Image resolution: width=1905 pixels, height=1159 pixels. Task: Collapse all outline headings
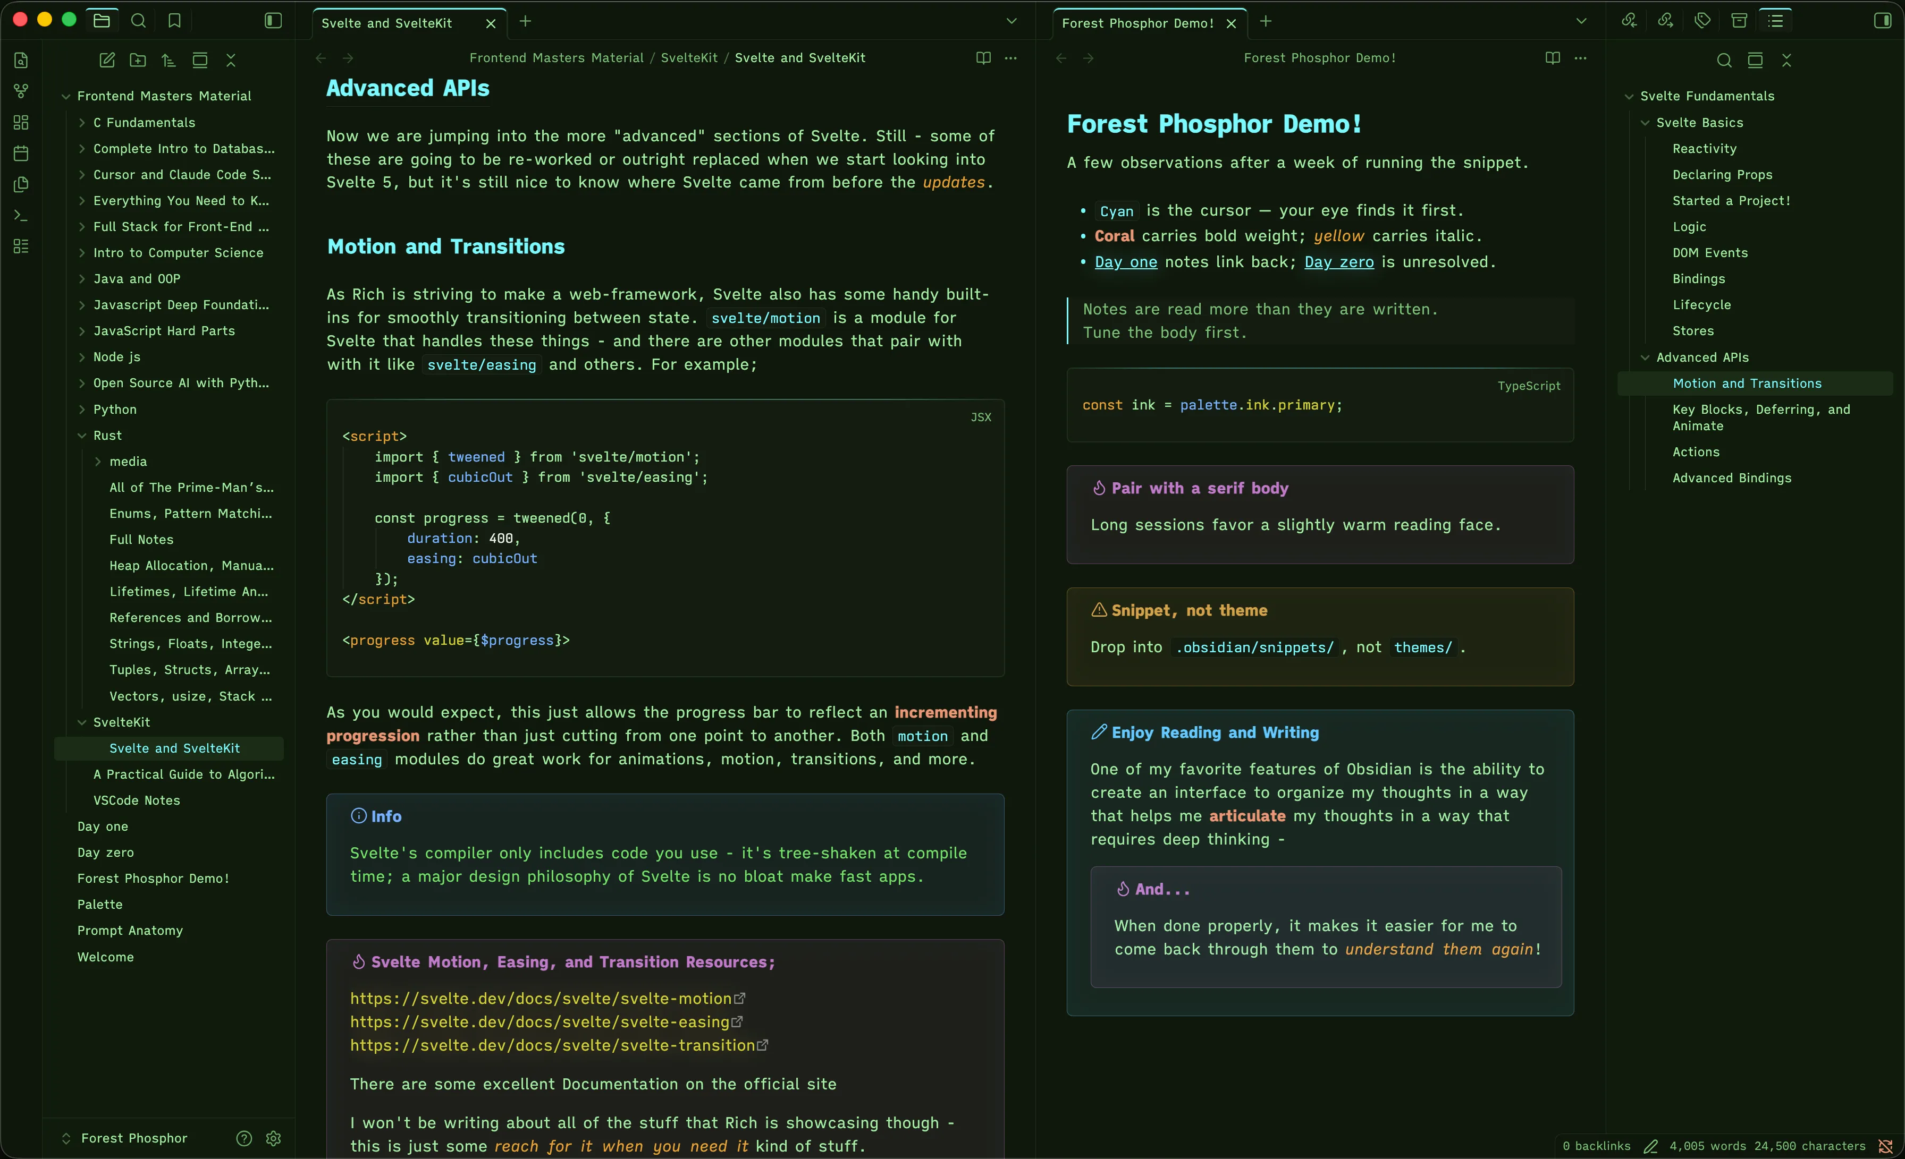point(1786,60)
